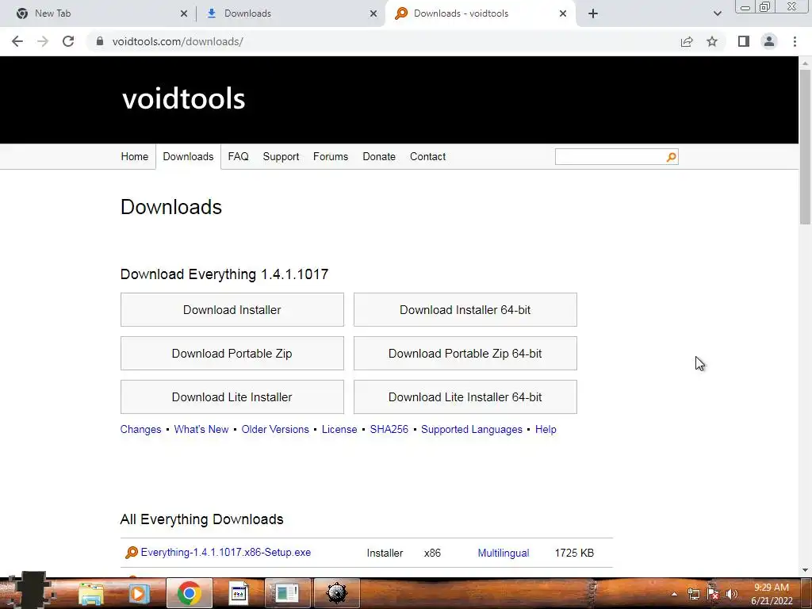
Task: Click the scrollbar up arrow
Action: pyautogui.click(x=805, y=63)
